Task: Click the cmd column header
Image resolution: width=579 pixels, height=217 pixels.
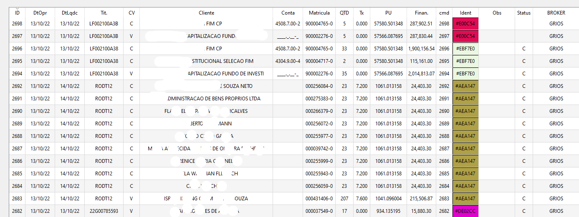Action: (x=444, y=13)
